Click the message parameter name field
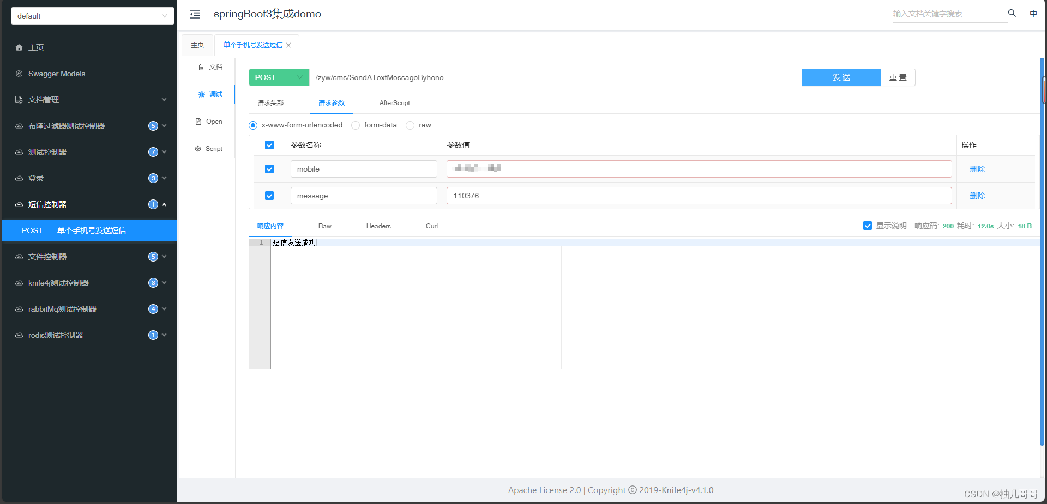Screen dimensions: 1047x504 point(364,196)
